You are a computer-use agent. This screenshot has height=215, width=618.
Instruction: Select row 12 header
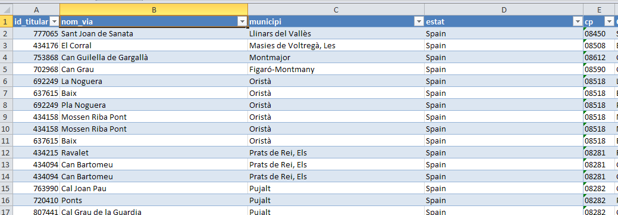tap(7, 152)
